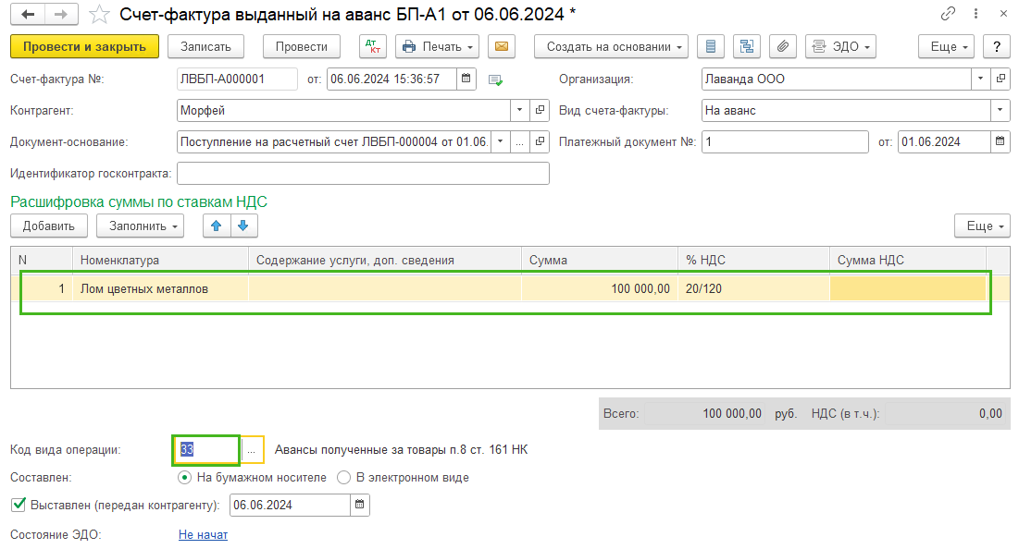Image resolution: width=1019 pixels, height=549 pixels.
Task: Click Провести и закрыть button
Action: point(84,47)
